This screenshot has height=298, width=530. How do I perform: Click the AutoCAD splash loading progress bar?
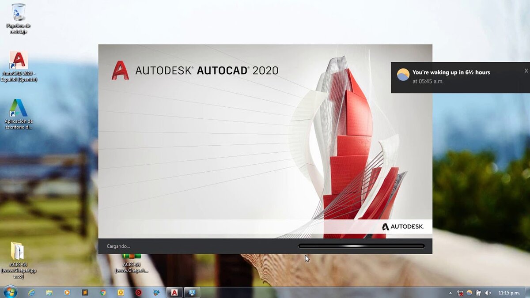(361, 246)
